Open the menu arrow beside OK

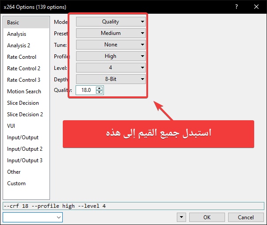coord(181,217)
